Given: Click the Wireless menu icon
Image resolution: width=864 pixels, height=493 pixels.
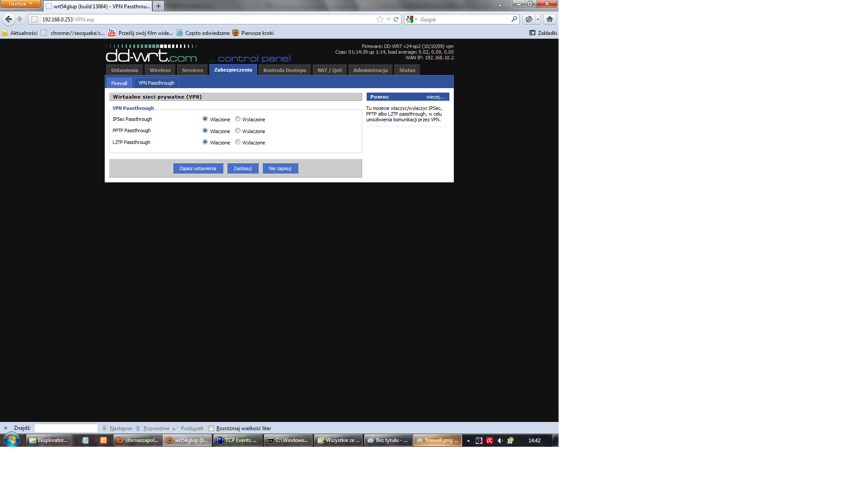Looking at the screenshot, I should click(160, 70).
